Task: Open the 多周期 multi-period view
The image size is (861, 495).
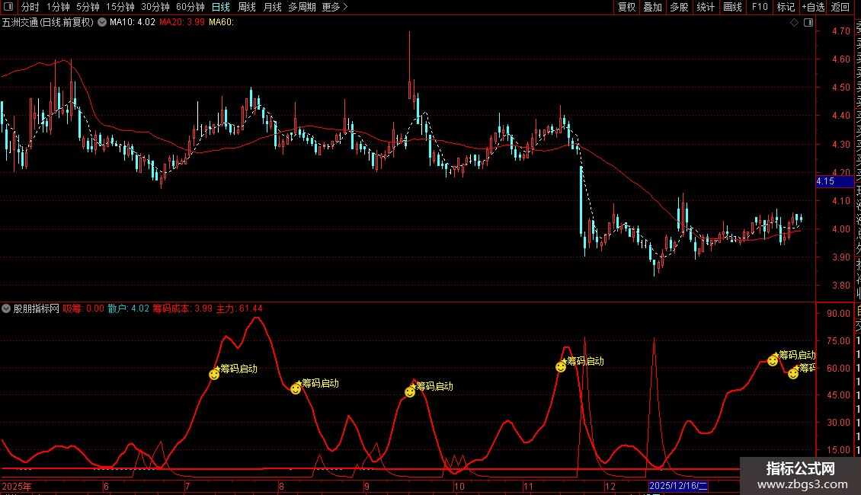Action: coord(302,7)
